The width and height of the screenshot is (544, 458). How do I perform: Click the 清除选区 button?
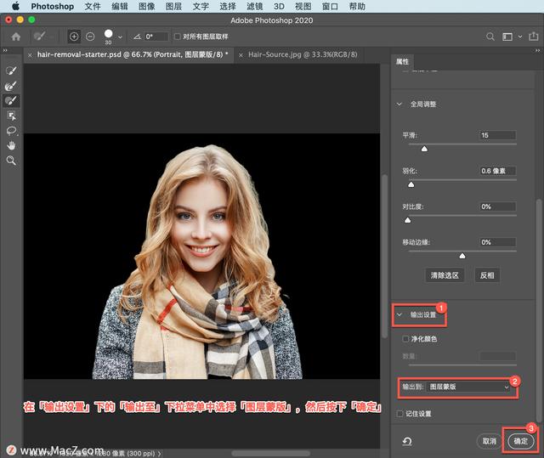pos(446,275)
